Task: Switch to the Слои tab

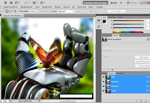Action: pos(104,73)
